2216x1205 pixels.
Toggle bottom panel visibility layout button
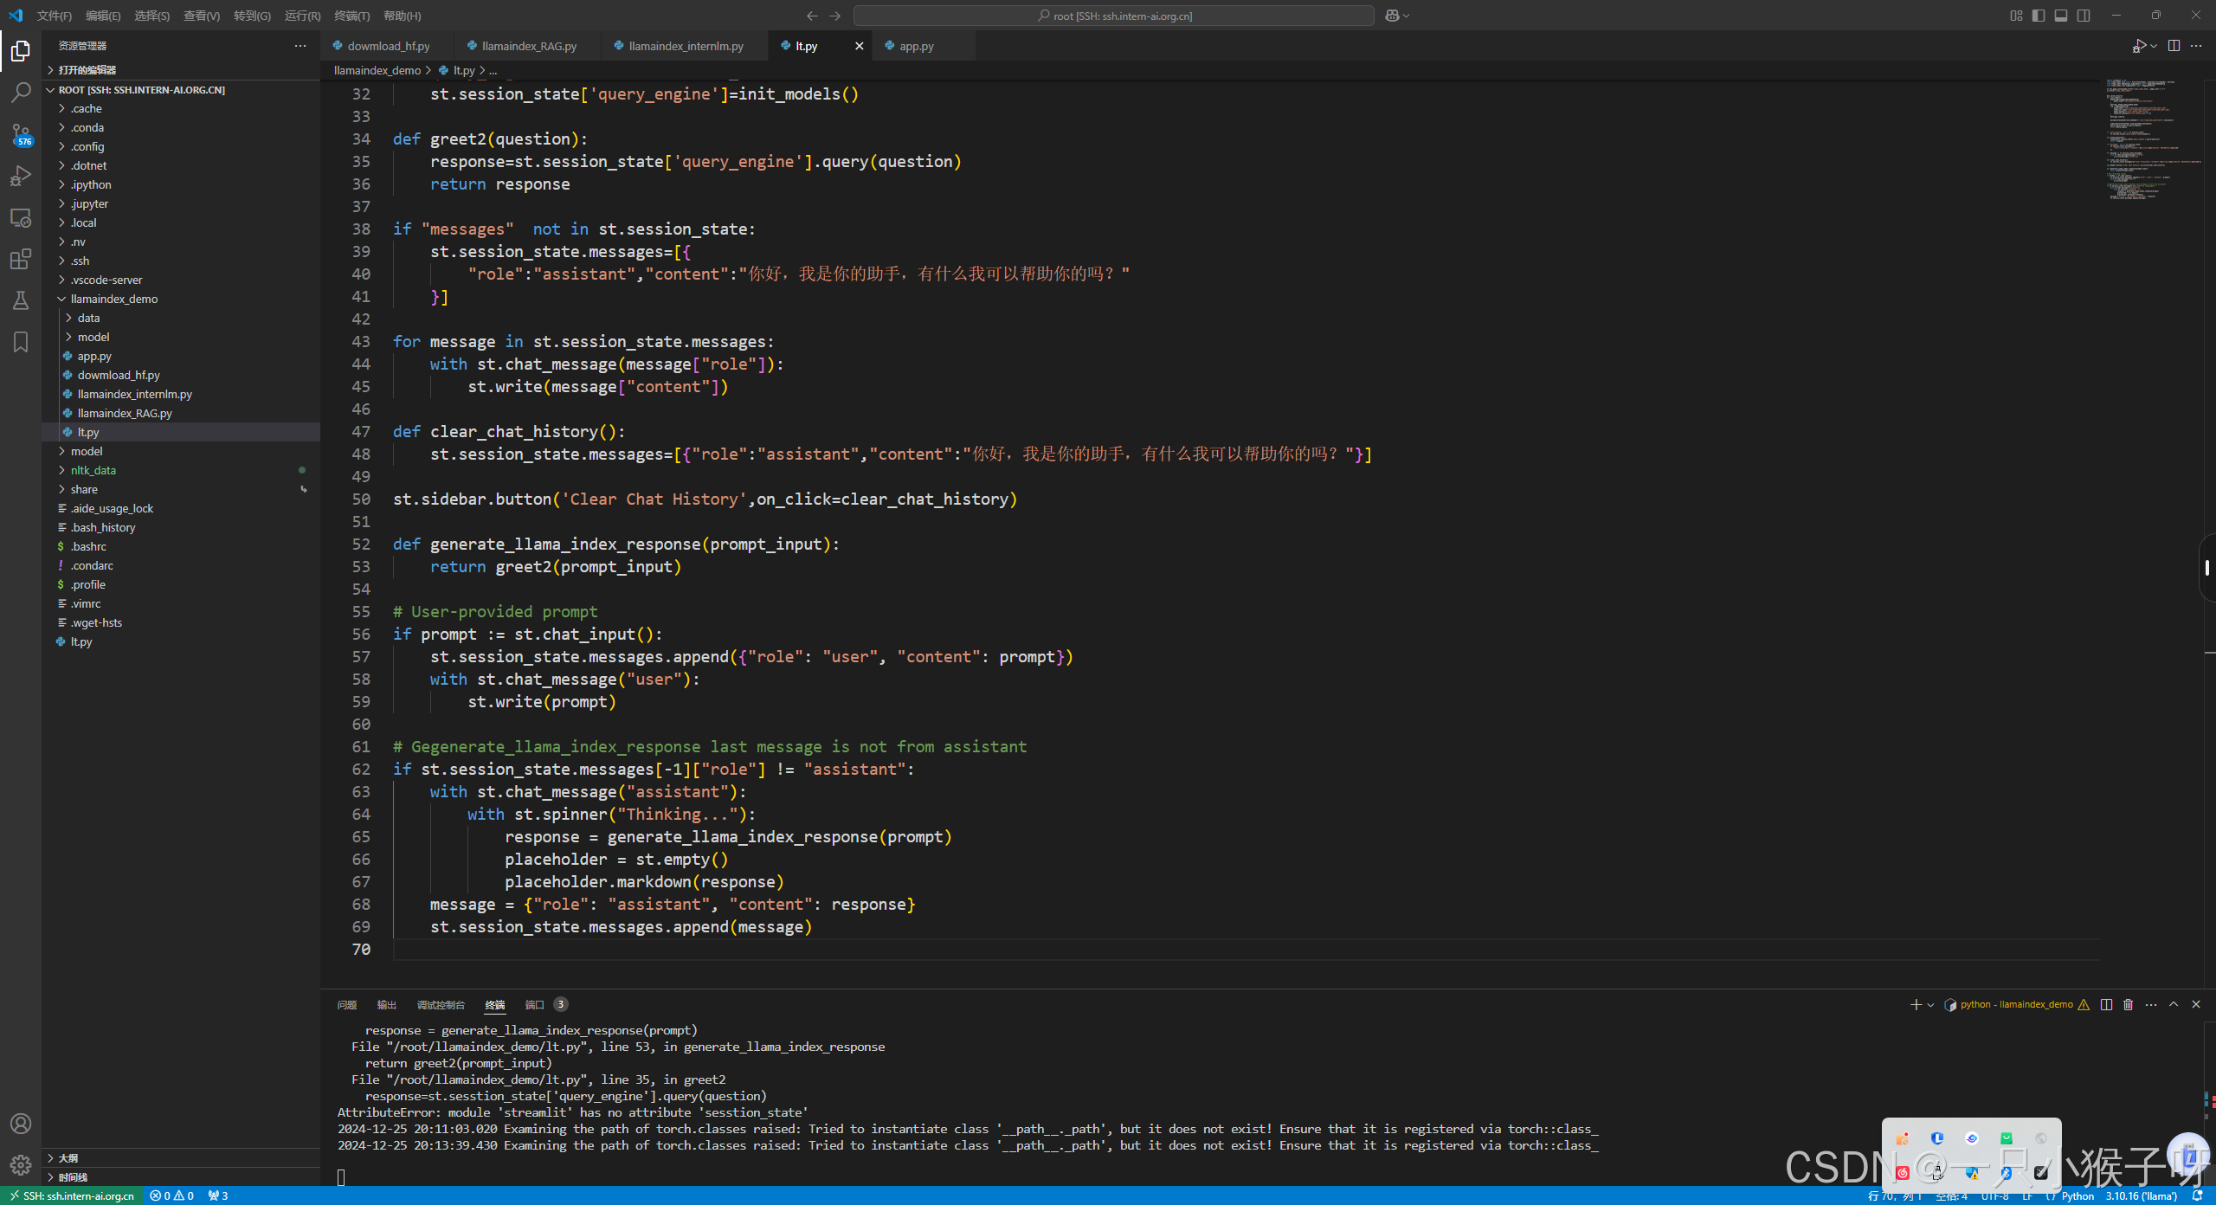2061,16
